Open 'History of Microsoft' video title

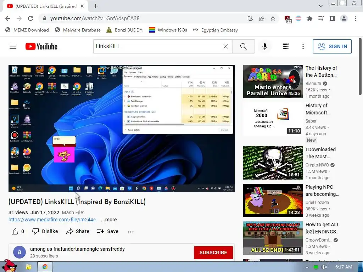click(x=318, y=109)
